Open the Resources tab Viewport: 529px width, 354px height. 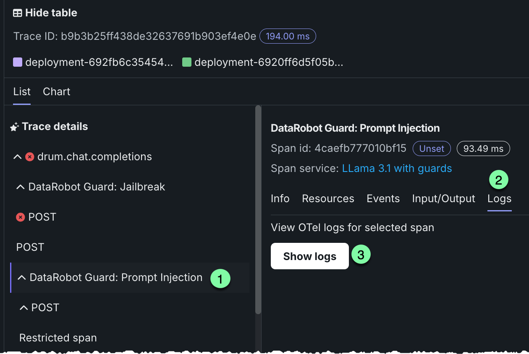point(328,198)
